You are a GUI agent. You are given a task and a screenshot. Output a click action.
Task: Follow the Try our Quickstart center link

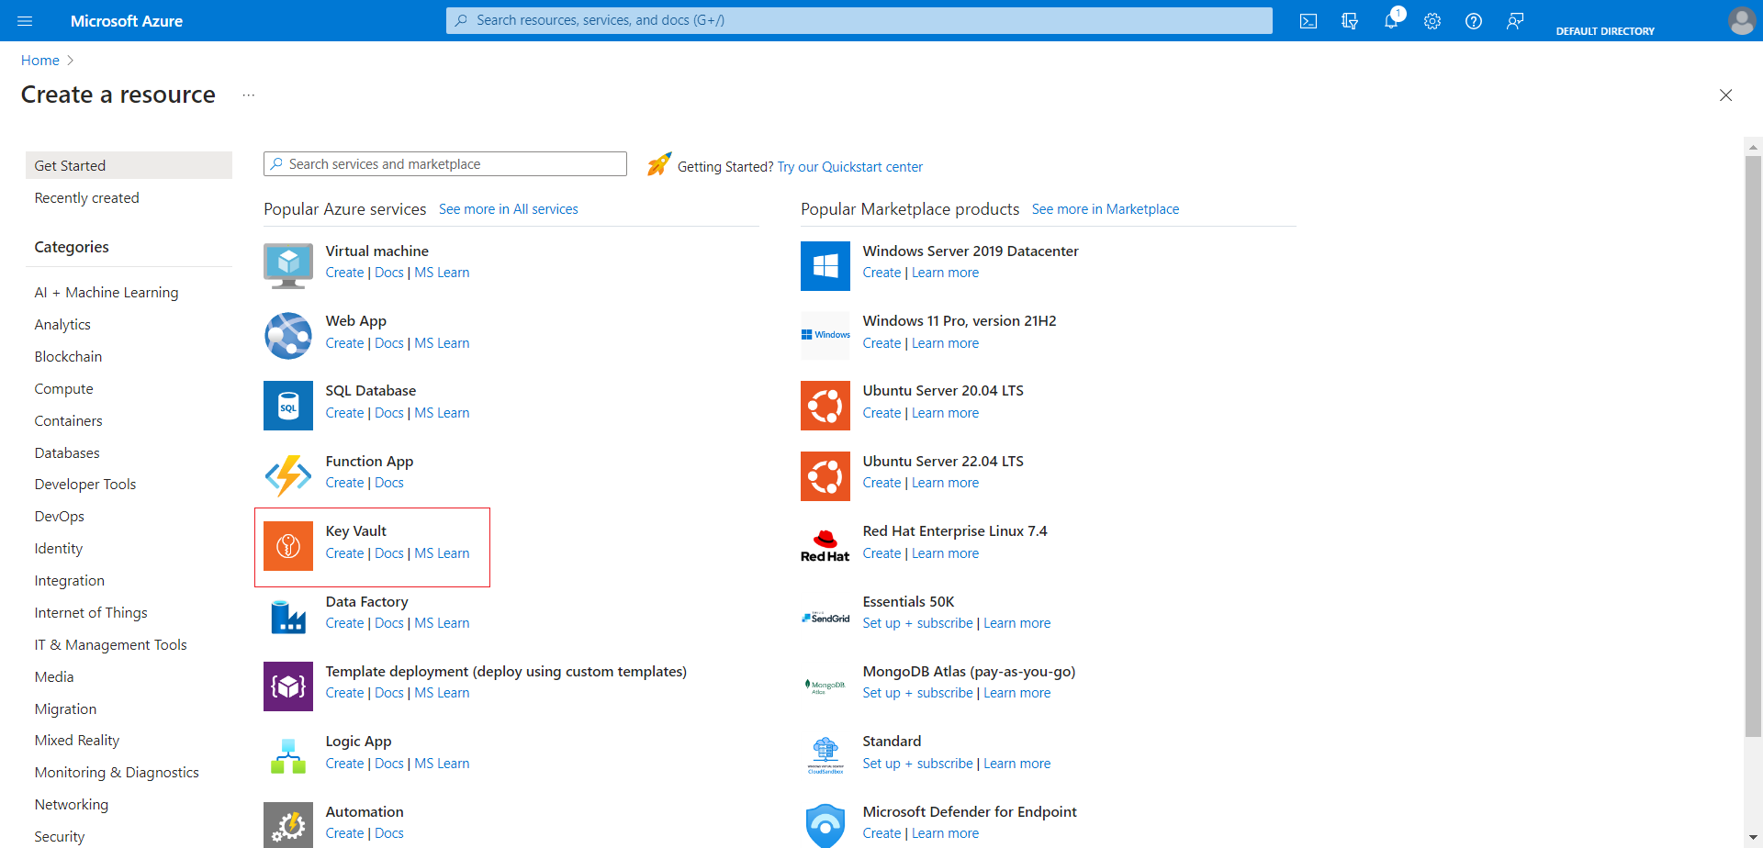coord(849,167)
